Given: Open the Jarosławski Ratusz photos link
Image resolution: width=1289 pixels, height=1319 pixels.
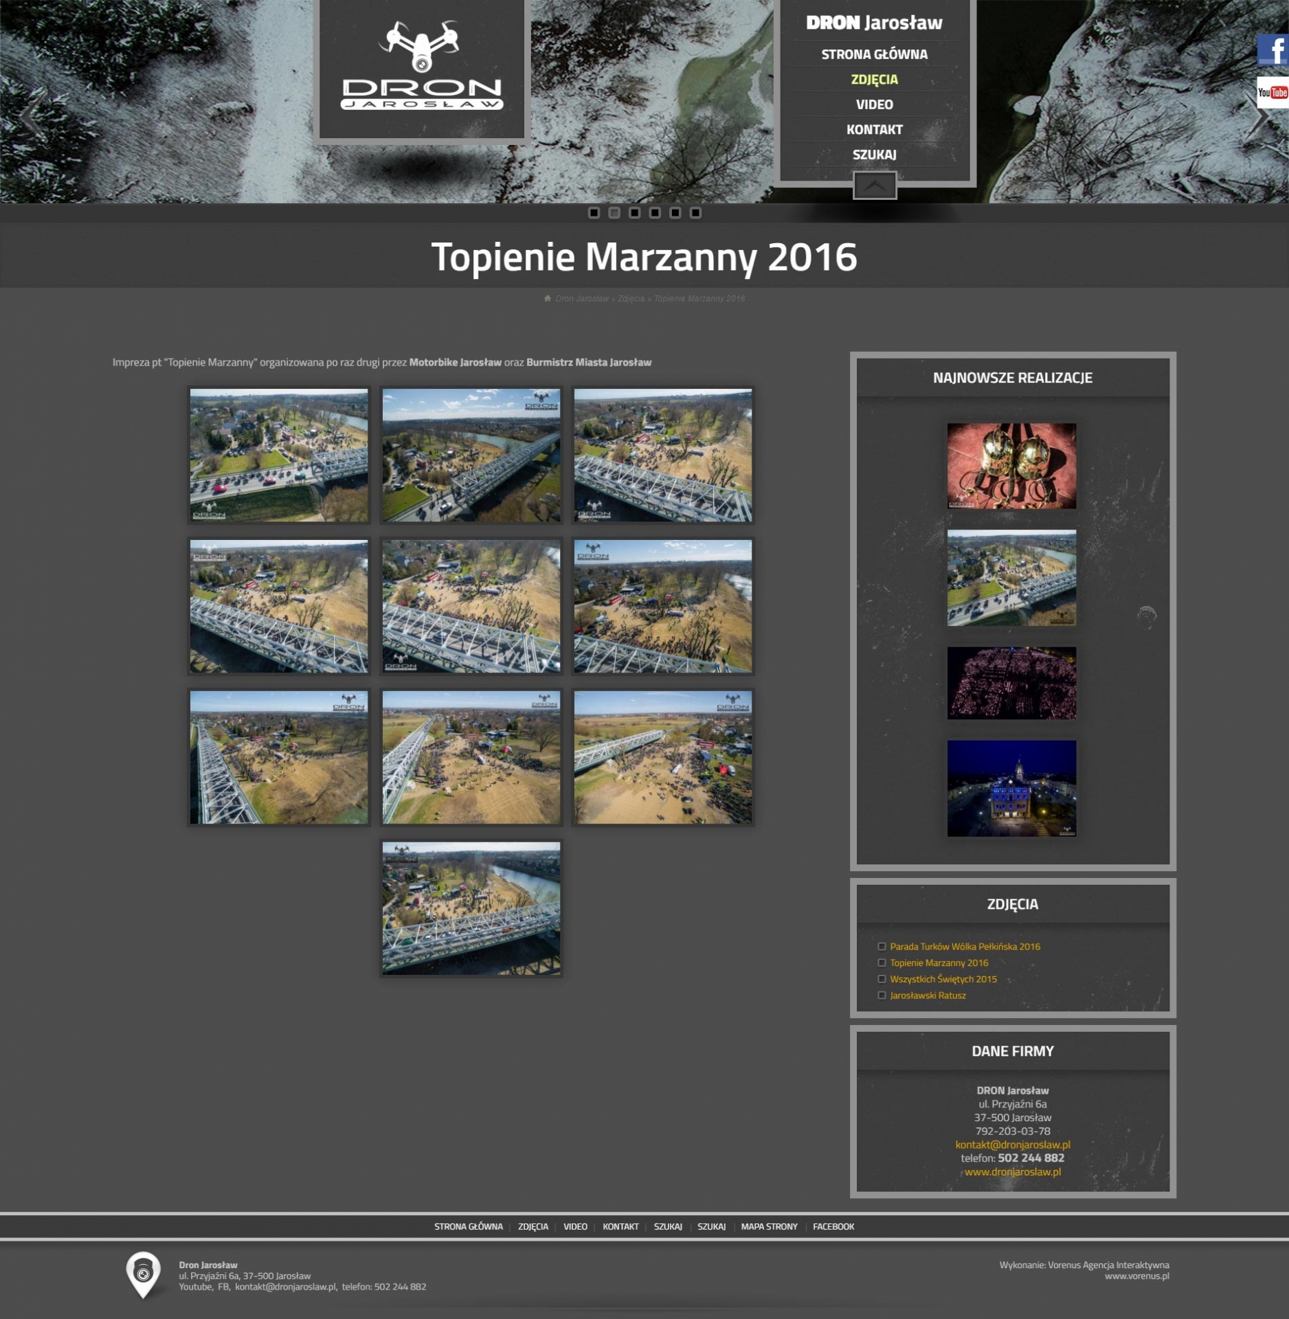Looking at the screenshot, I should tap(928, 995).
